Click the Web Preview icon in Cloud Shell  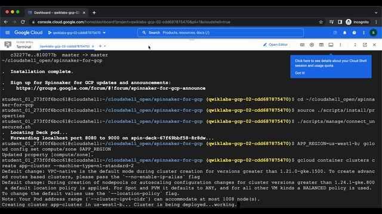click(321, 45)
